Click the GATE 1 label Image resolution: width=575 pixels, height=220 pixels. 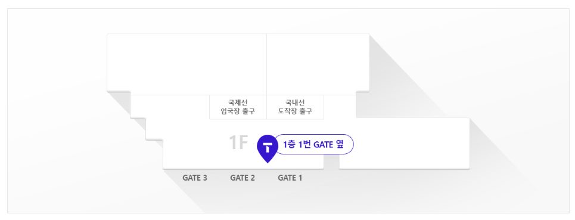[x=290, y=178]
